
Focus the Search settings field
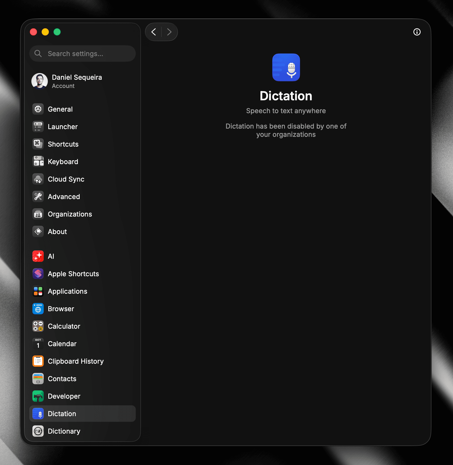[x=83, y=53]
